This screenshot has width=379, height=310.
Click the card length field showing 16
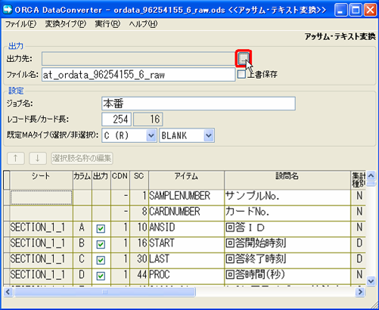(x=148, y=119)
